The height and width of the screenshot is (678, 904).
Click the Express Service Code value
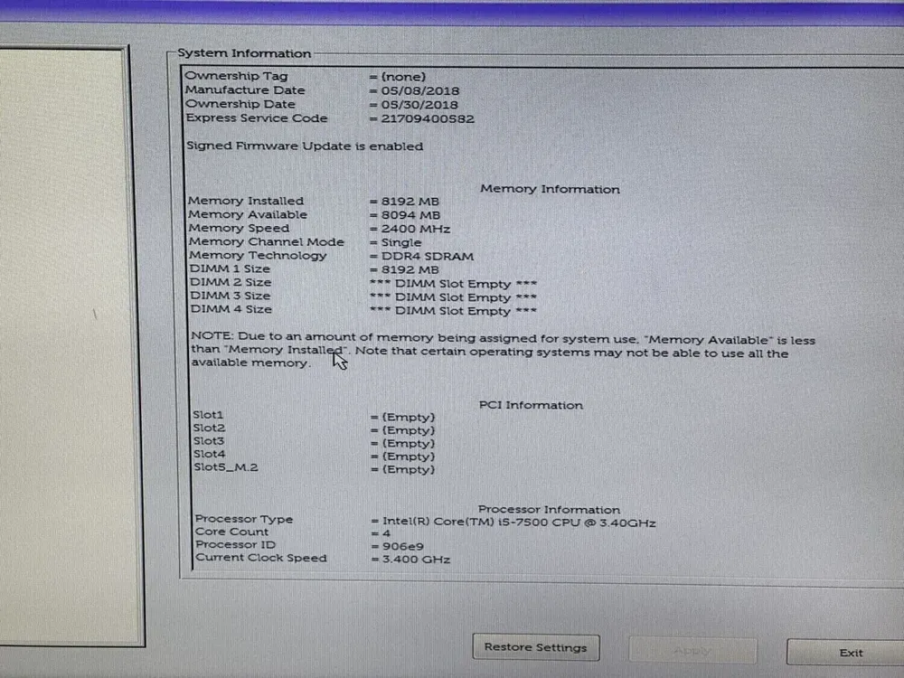coord(426,118)
